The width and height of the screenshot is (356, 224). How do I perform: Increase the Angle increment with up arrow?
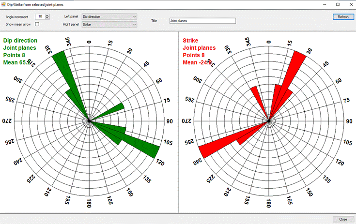47,15
